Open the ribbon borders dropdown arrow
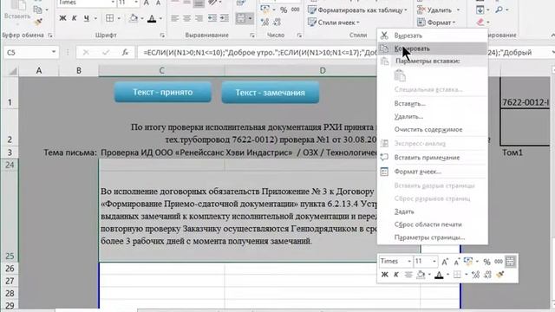The height and width of the screenshot is (312, 555). point(119,18)
